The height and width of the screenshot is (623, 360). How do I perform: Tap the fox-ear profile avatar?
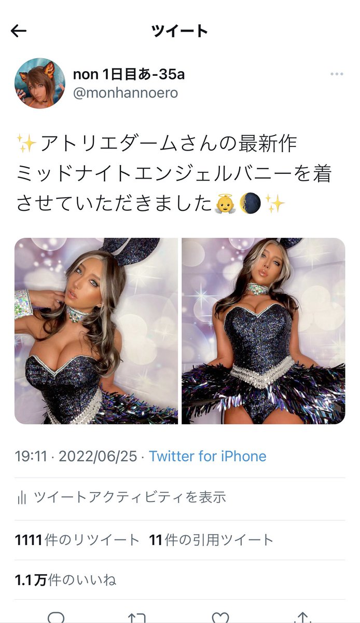(40, 83)
